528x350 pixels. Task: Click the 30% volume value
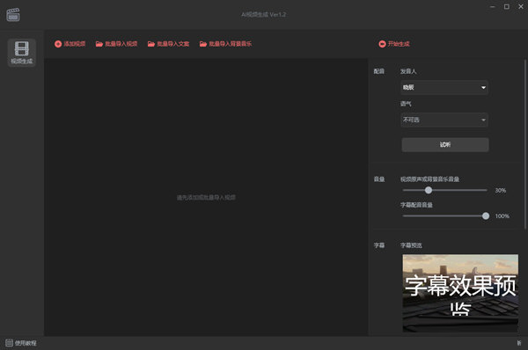[x=501, y=191]
